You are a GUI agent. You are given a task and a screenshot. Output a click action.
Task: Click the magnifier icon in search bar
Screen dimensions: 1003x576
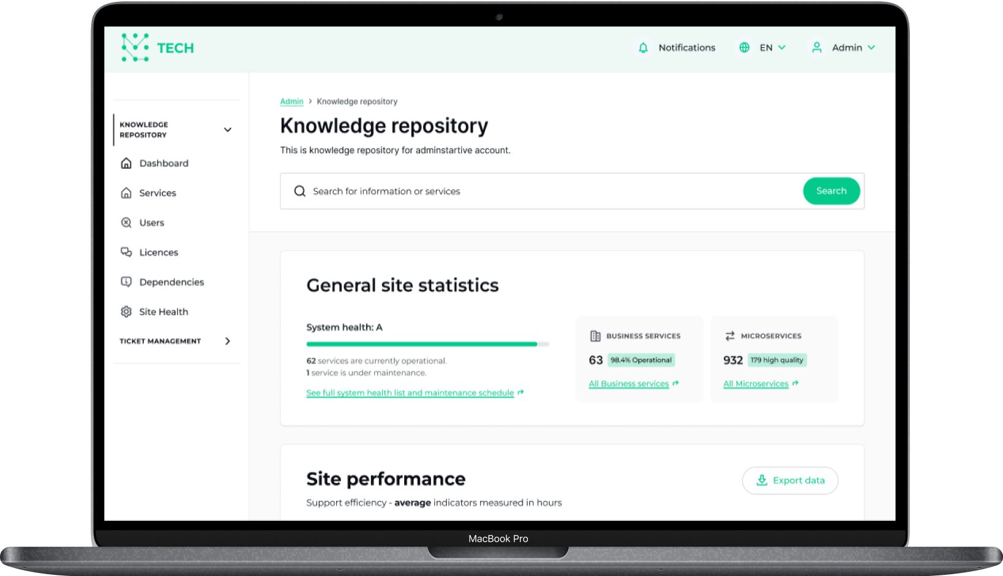click(x=299, y=192)
